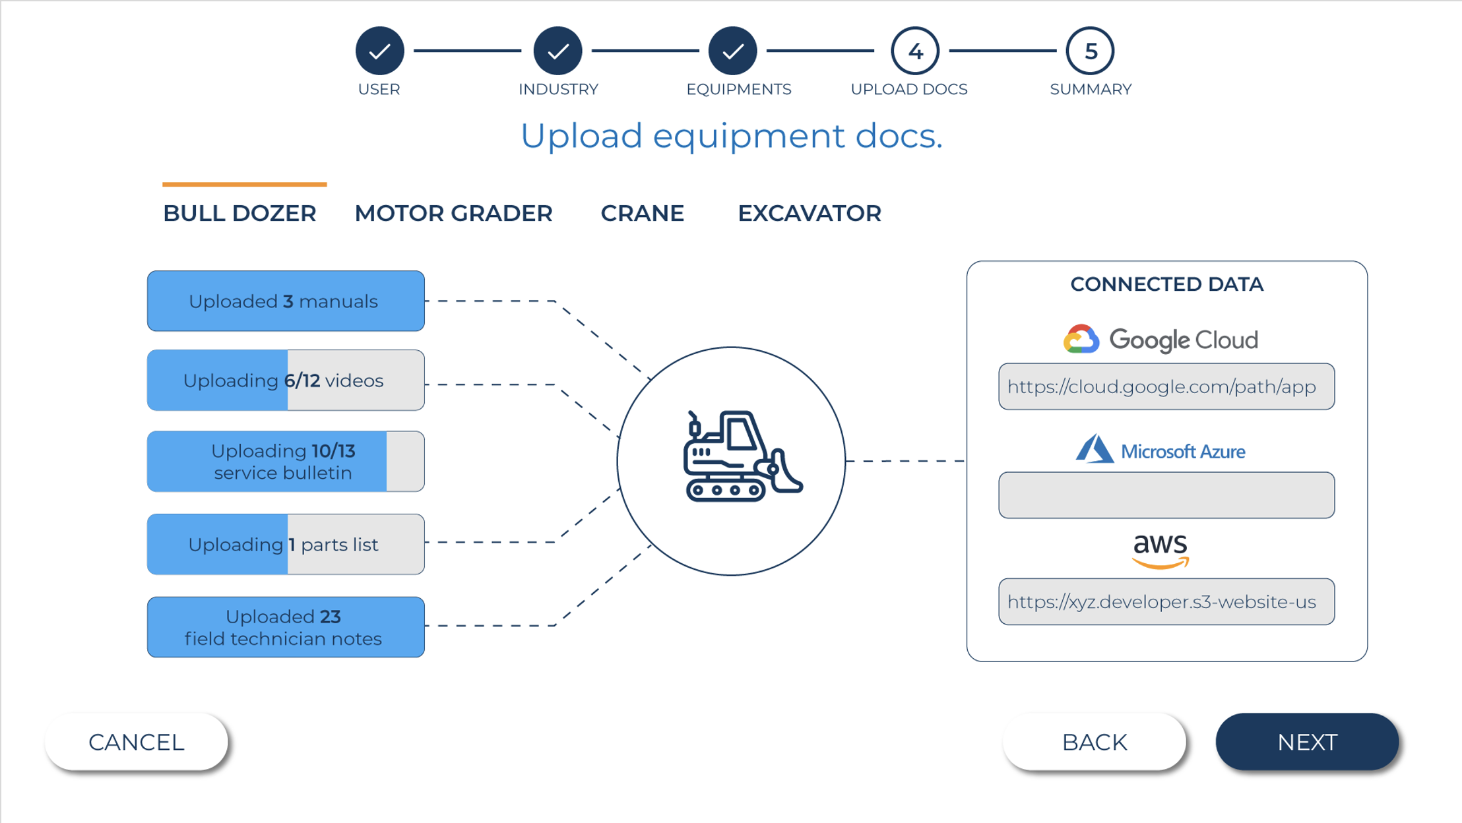Click the completed USER step checkmark
Viewport: 1462px width, 823px height.
pyautogui.click(x=379, y=51)
